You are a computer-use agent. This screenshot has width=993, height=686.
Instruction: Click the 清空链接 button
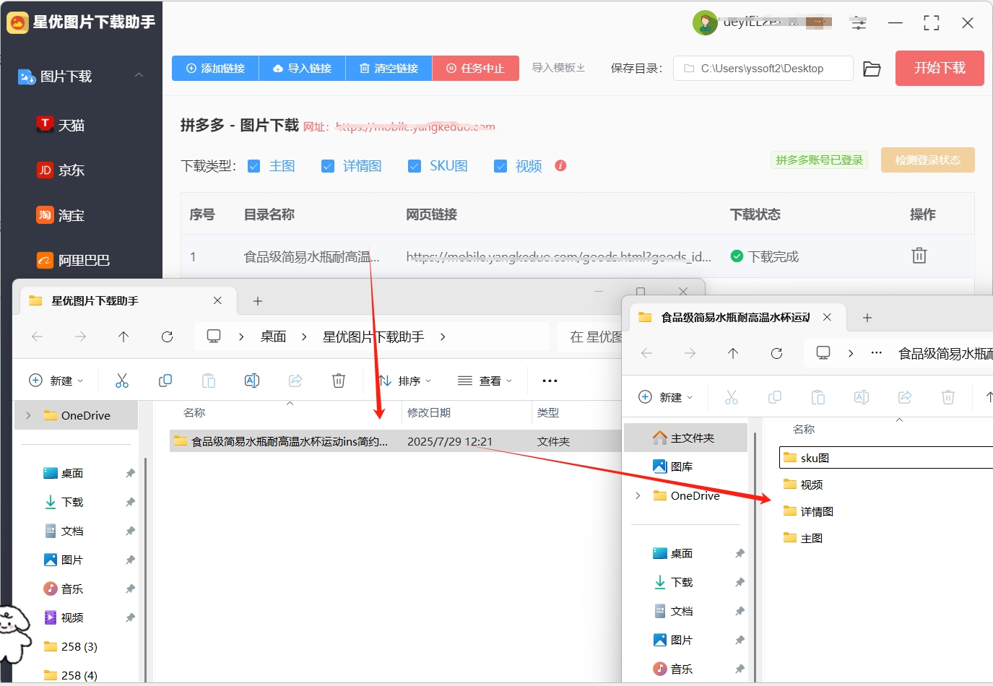click(389, 68)
